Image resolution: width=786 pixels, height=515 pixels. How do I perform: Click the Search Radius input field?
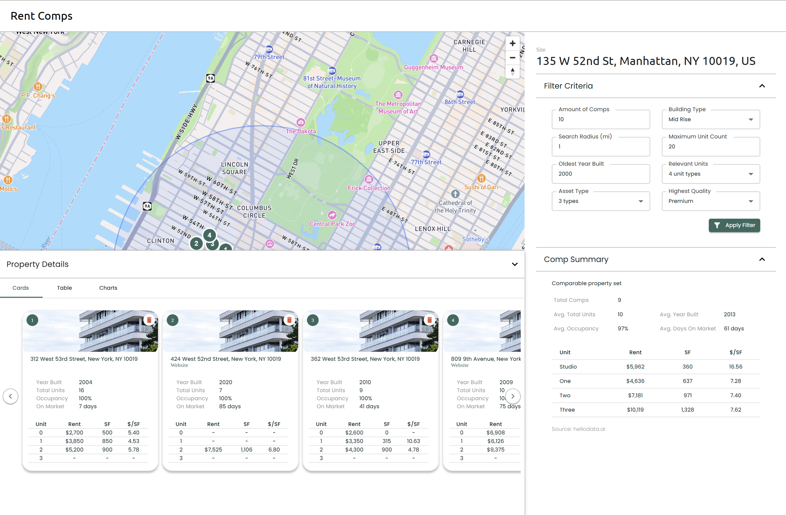pos(601,146)
